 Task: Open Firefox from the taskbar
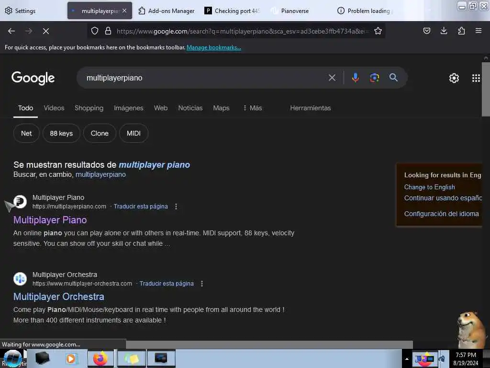pos(100,358)
